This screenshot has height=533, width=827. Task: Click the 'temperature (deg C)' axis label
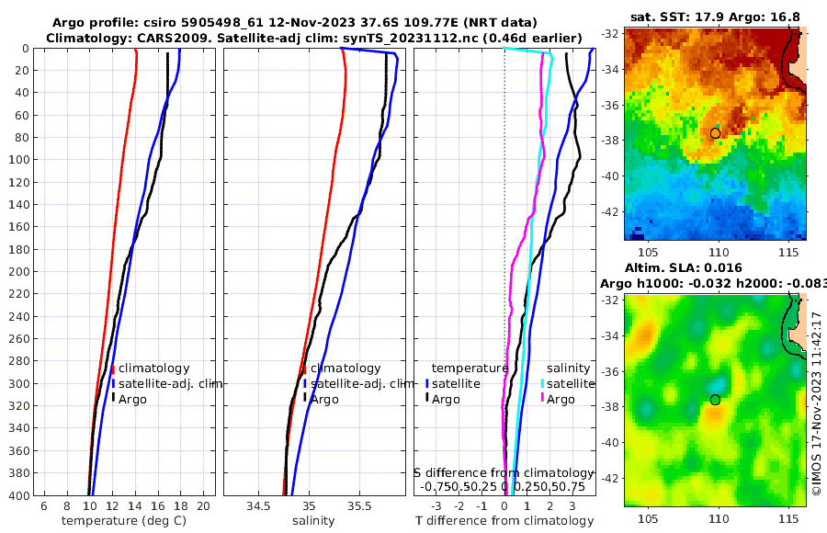[124, 521]
